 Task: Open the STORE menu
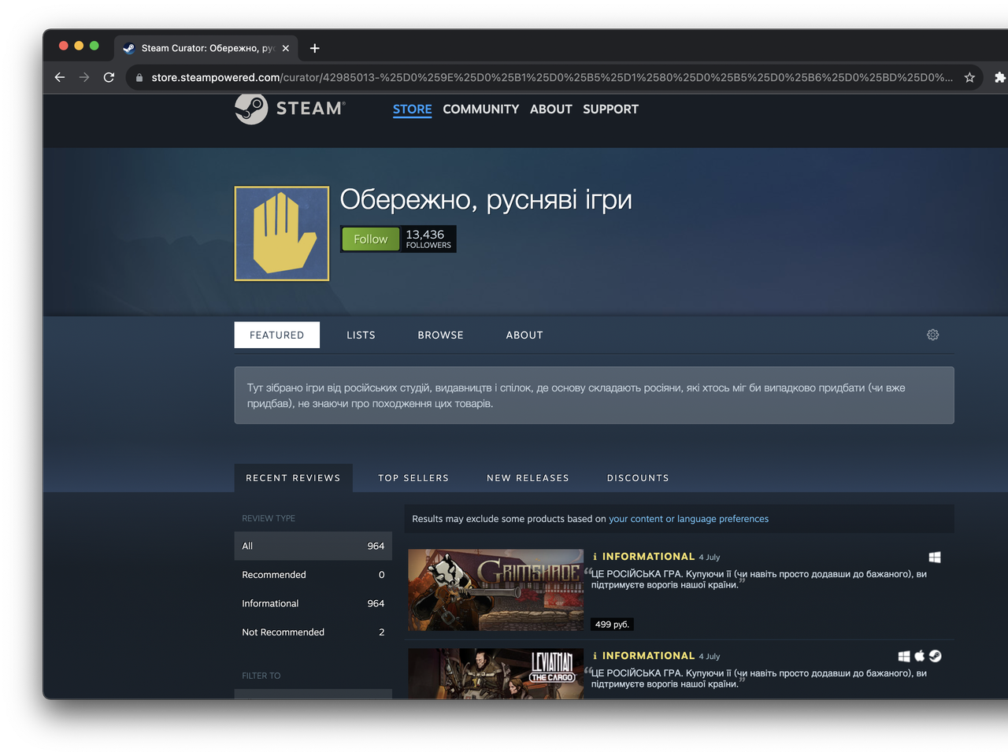click(412, 109)
